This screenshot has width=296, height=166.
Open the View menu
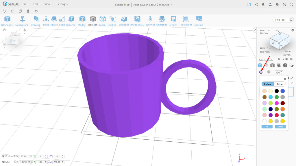coord(48,4)
